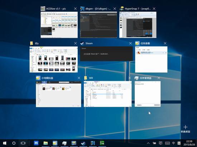Open File Explorer from the taskbar
Screen dimensions: 197x147
click(45, 143)
